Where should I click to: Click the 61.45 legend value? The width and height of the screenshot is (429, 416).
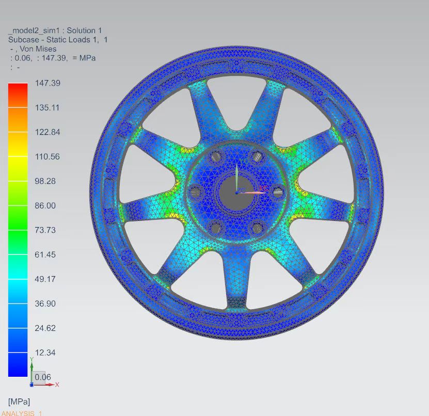click(x=45, y=254)
